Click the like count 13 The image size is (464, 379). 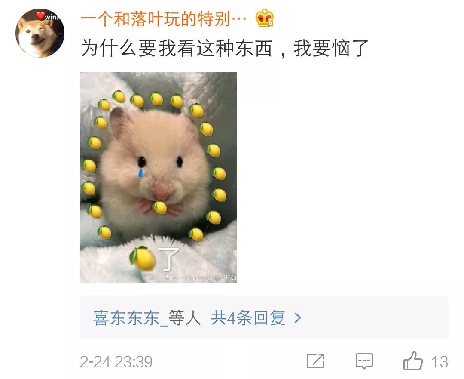(440, 362)
